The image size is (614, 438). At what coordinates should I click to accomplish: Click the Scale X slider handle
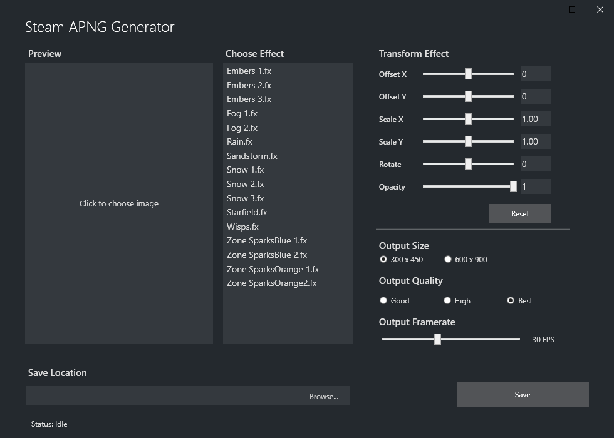(x=469, y=119)
